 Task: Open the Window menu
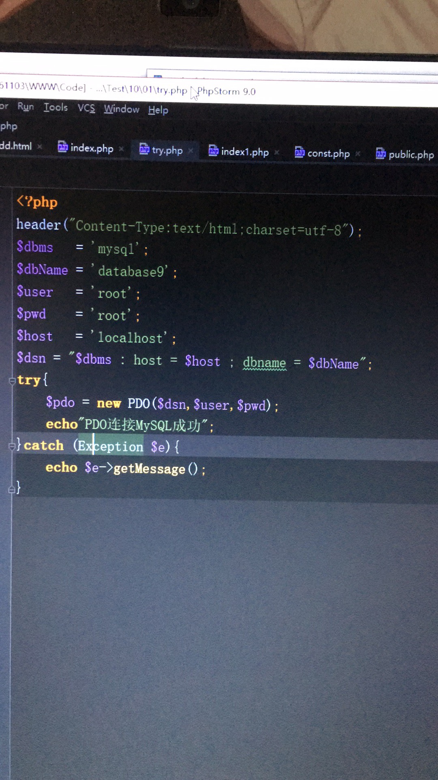pyautogui.click(x=121, y=109)
